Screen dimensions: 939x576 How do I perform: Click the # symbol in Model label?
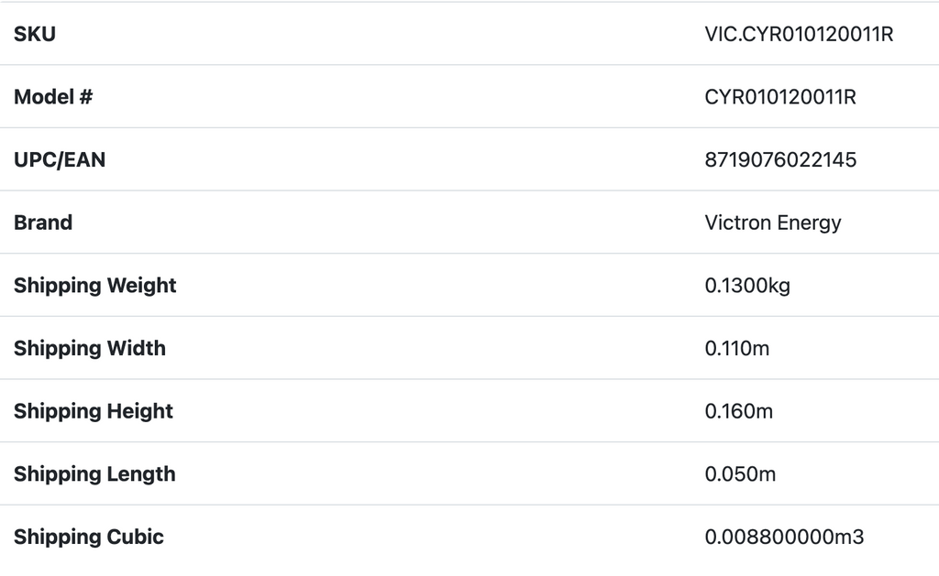coord(85,97)
